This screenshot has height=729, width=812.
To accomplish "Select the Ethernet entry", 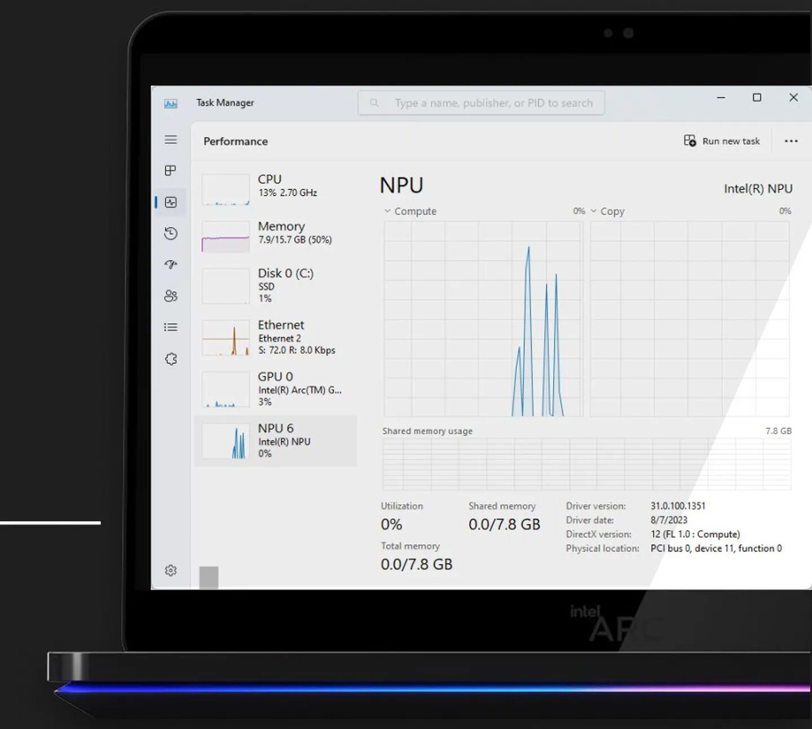I will tap(276, 337).
